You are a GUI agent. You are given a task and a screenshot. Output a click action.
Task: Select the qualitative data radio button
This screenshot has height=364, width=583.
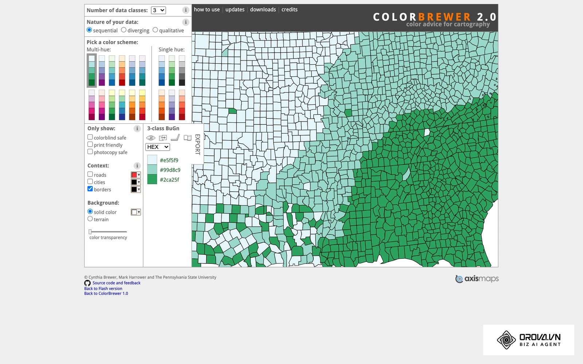pos(155,30)
